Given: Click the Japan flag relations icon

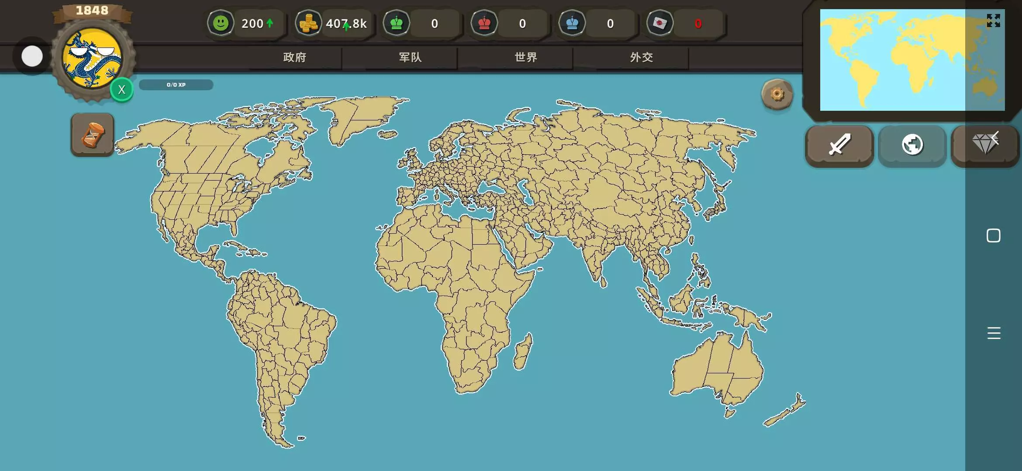Looking at the screenshot, I should point(660,23).
